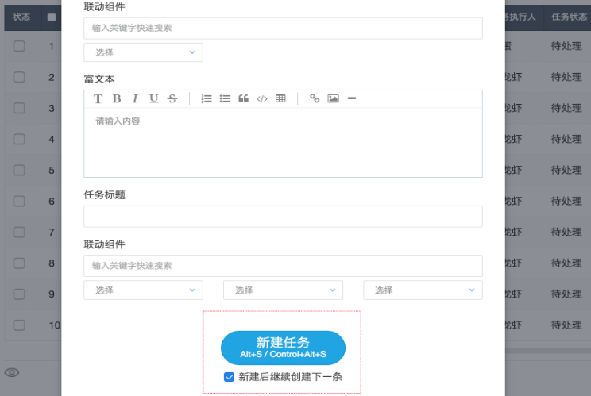Insert an ordered numbered list

click(x=207, y=98)
